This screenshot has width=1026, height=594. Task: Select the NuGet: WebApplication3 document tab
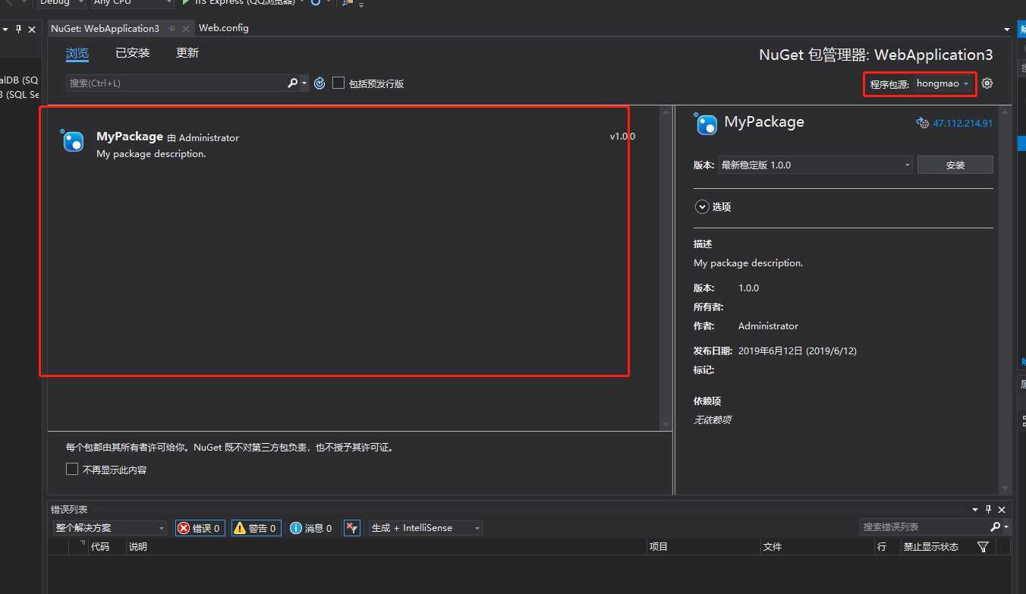coord(105,28)
